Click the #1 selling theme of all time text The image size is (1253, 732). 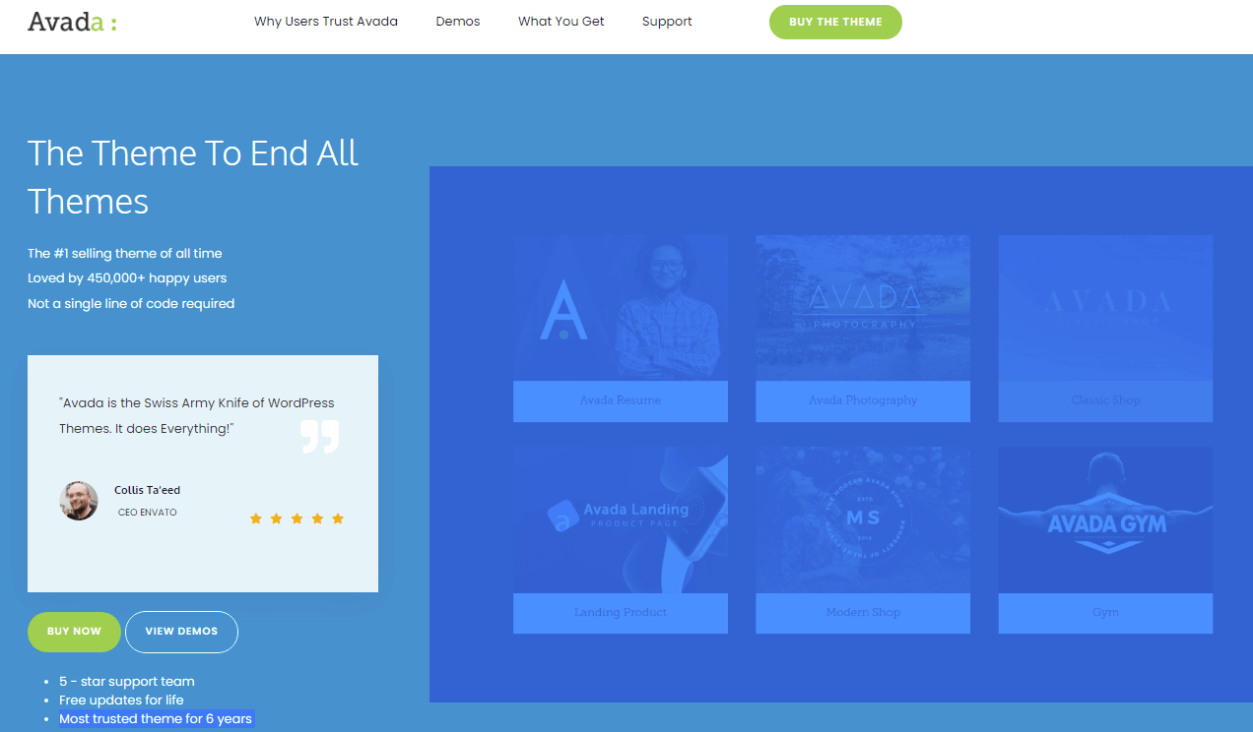(x=125, y=254)
